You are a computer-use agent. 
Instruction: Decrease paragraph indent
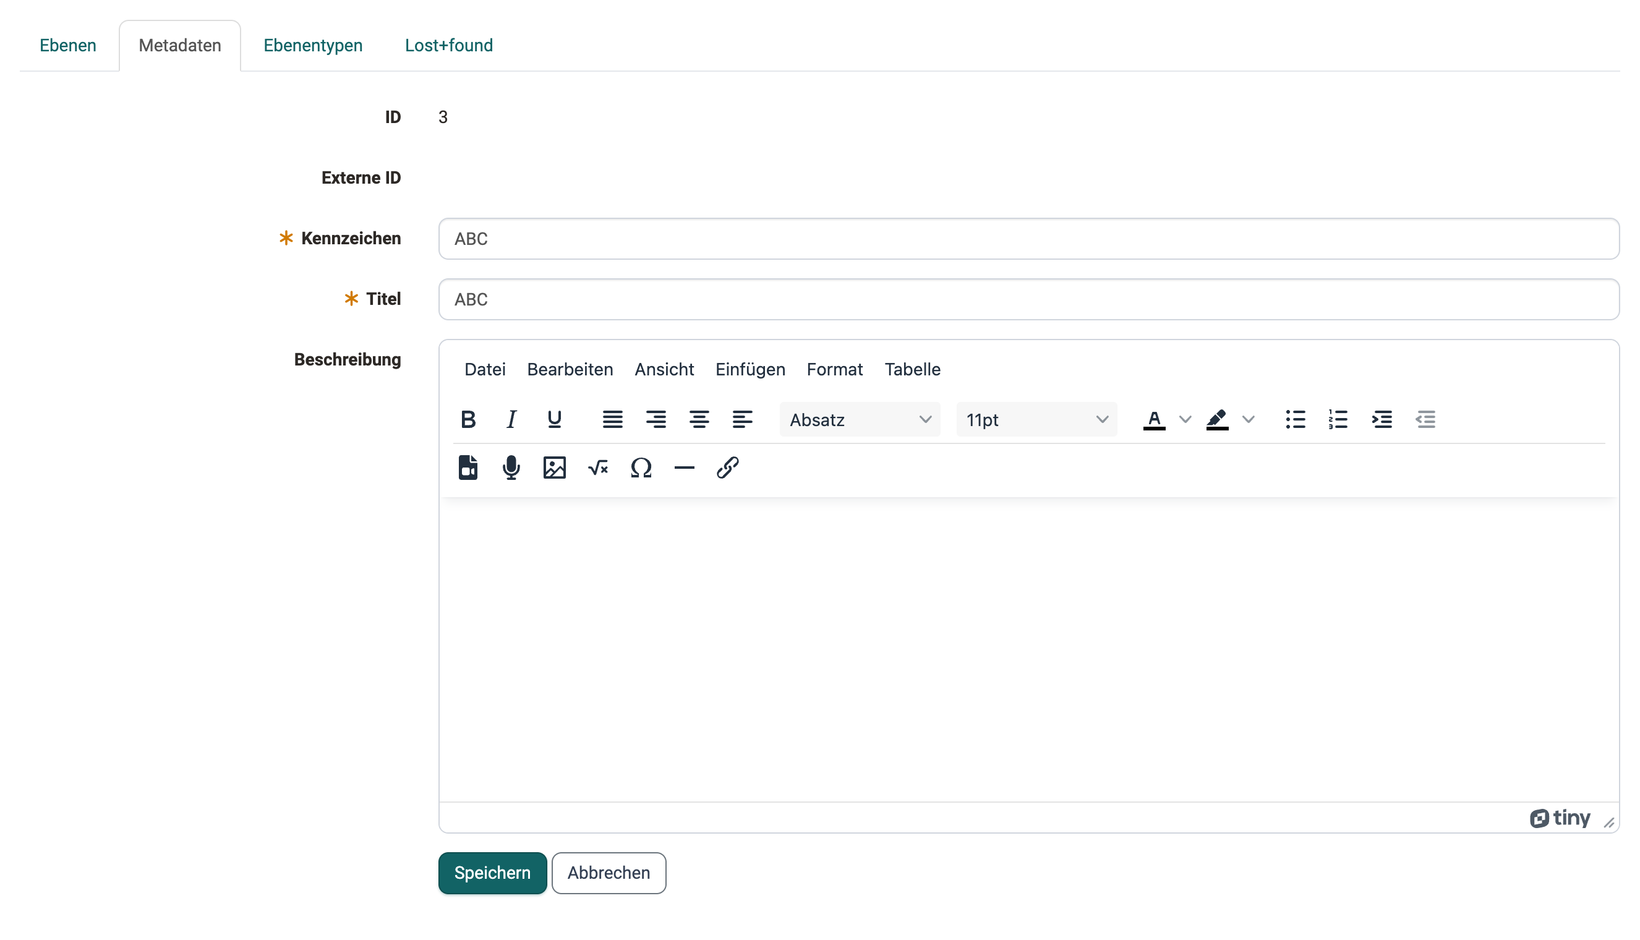pyautogui.click(x=1425, y=420)
